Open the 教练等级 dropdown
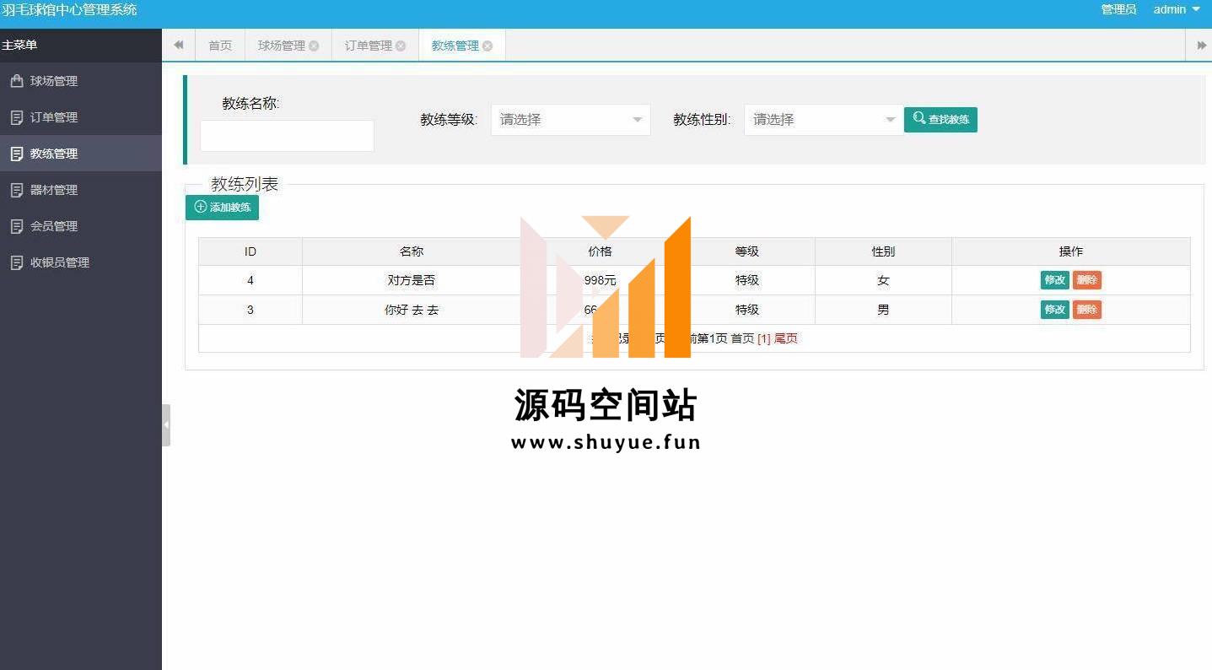The width and height of the screenshot is (1212, 670). [x=570, y=120]
